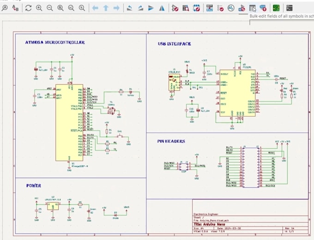Select the USB INTERFACE section title

pos(175,44)
